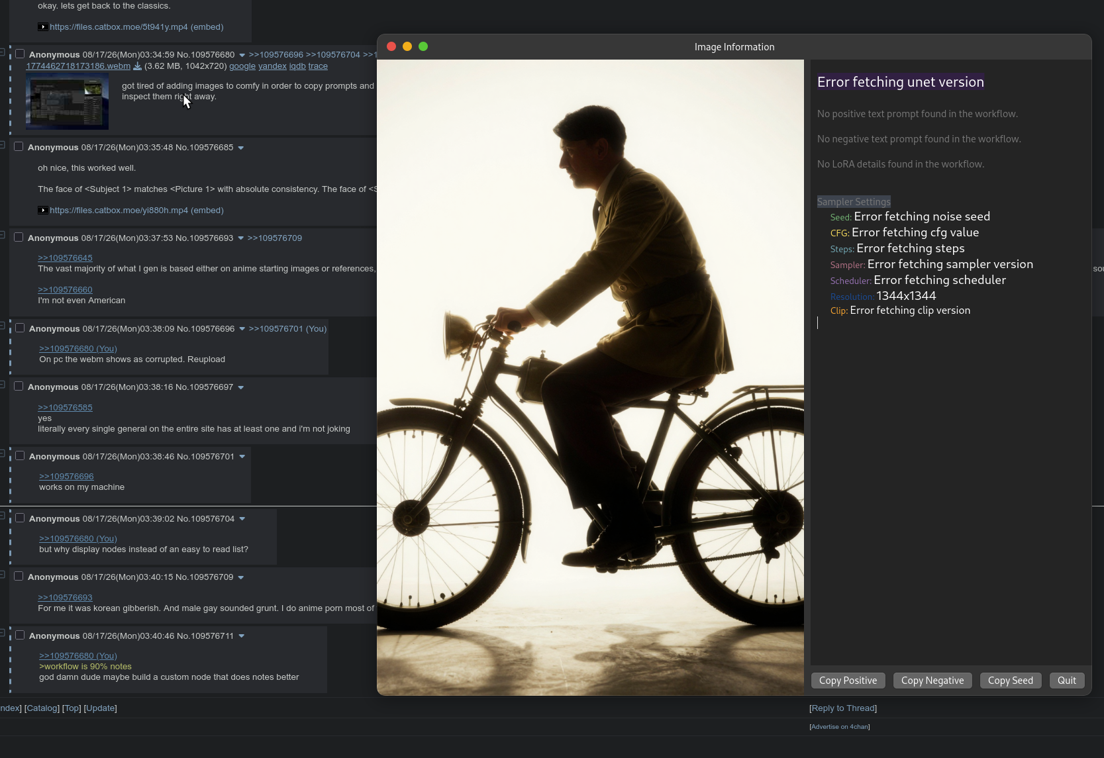This screenshot has width=1104, height=758.
Task: Follow backlink >>109576709 on post 109576693
Action: 275,238
